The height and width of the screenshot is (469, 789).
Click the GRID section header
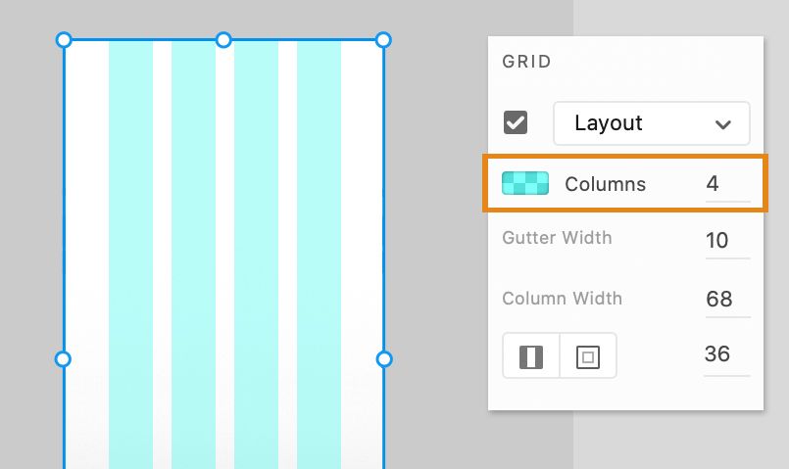point(527,62)
